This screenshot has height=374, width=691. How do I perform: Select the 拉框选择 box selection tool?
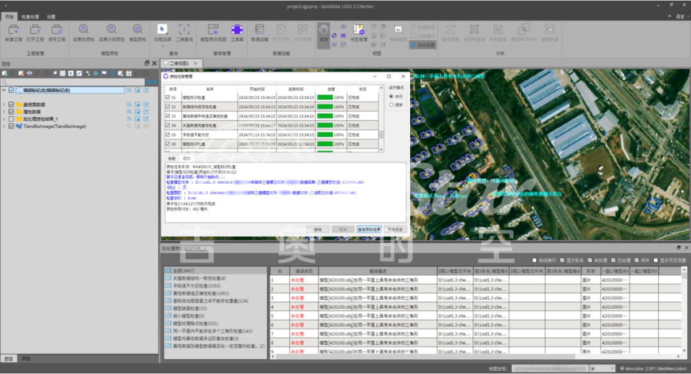pos(163,29)
